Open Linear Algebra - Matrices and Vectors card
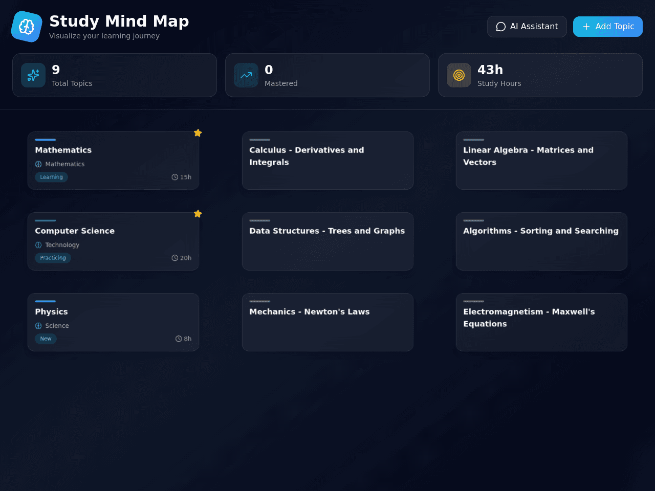The height and width of the screenshot is (491, 655). 541,161
